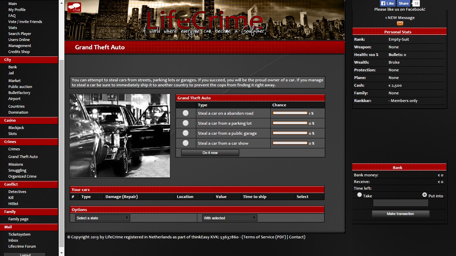
Task: Open the 'With selected' dropdown
Action: (x=230, y=218)
